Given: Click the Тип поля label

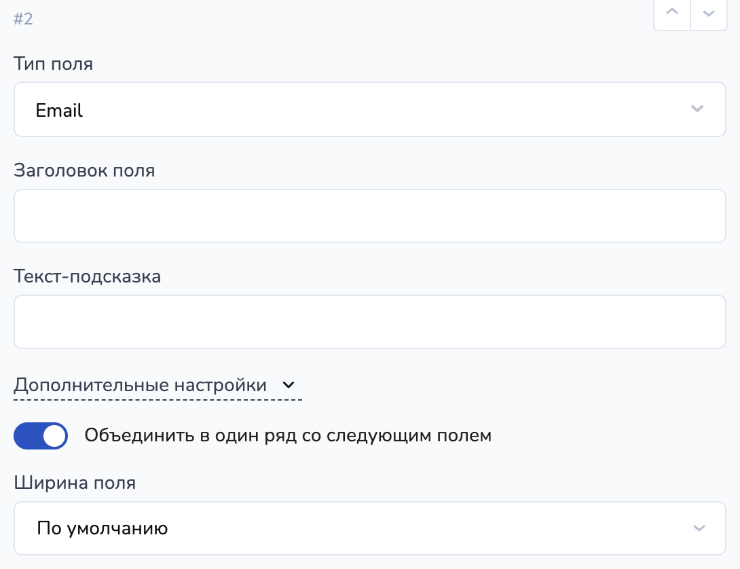Looking at the screenshot, I should (x=54, y=65).
